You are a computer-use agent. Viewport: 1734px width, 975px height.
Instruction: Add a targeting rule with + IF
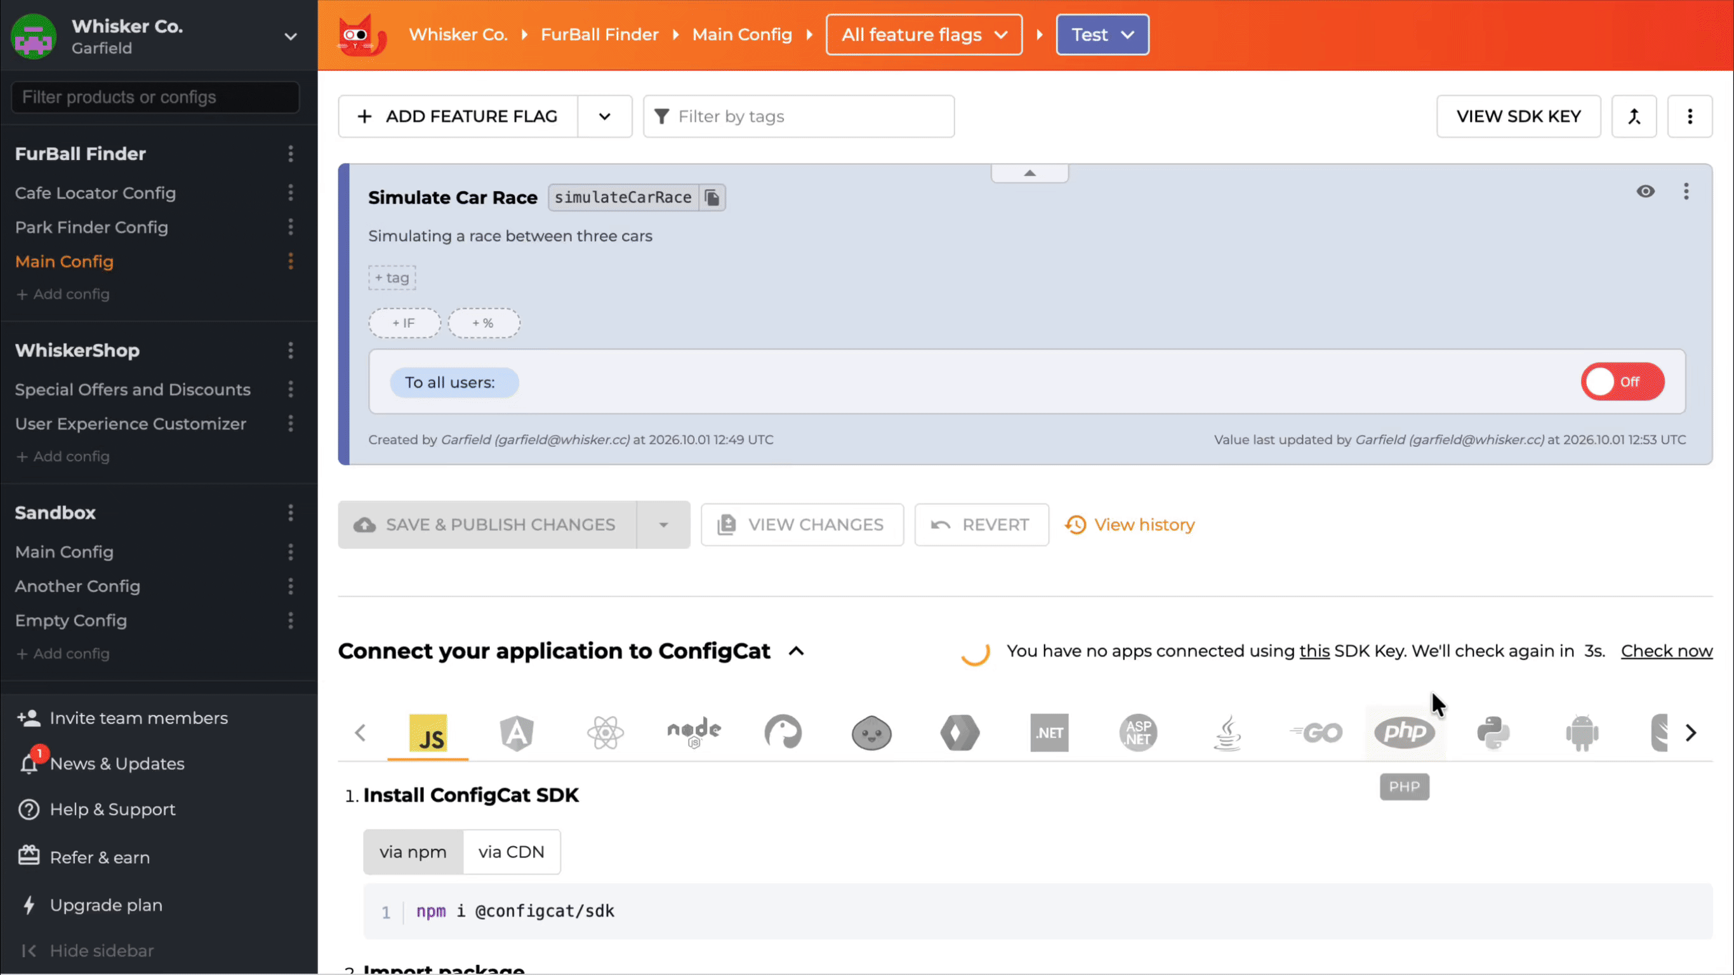(404, 323)
